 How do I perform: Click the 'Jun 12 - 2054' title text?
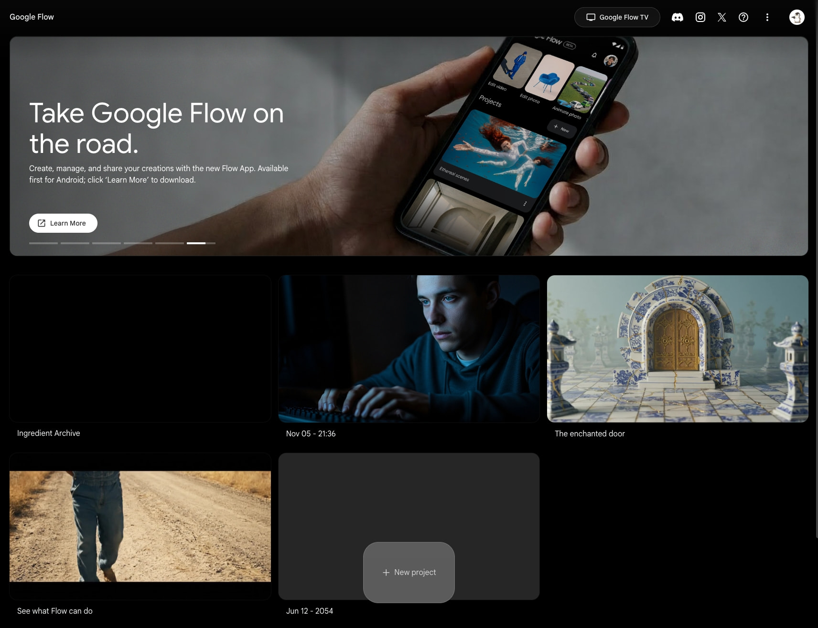point(310,611)
